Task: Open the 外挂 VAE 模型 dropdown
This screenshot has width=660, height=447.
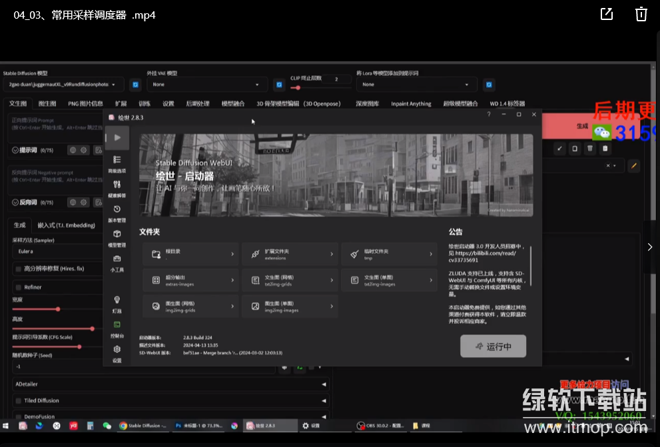Action: point(206,85)
